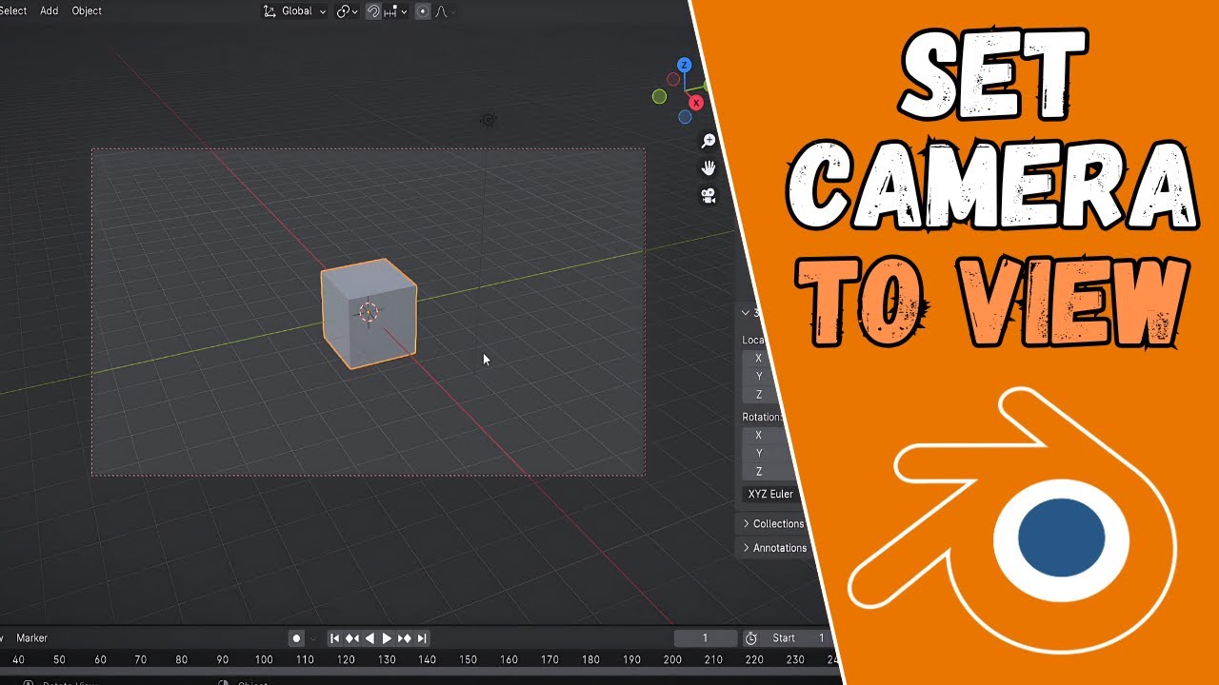The width and height of the screenshot is (1219, 685).
Task: Click frame 100 on timeline ruler
Action: [x=264, y=659]
